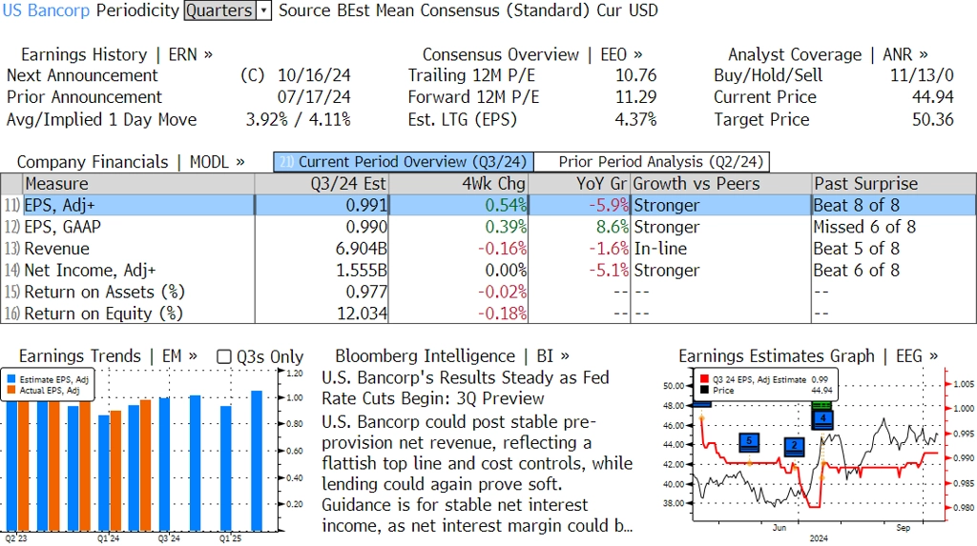Click black Price legend square
This screenshot has height=546, width=977.
coord(704,390)
